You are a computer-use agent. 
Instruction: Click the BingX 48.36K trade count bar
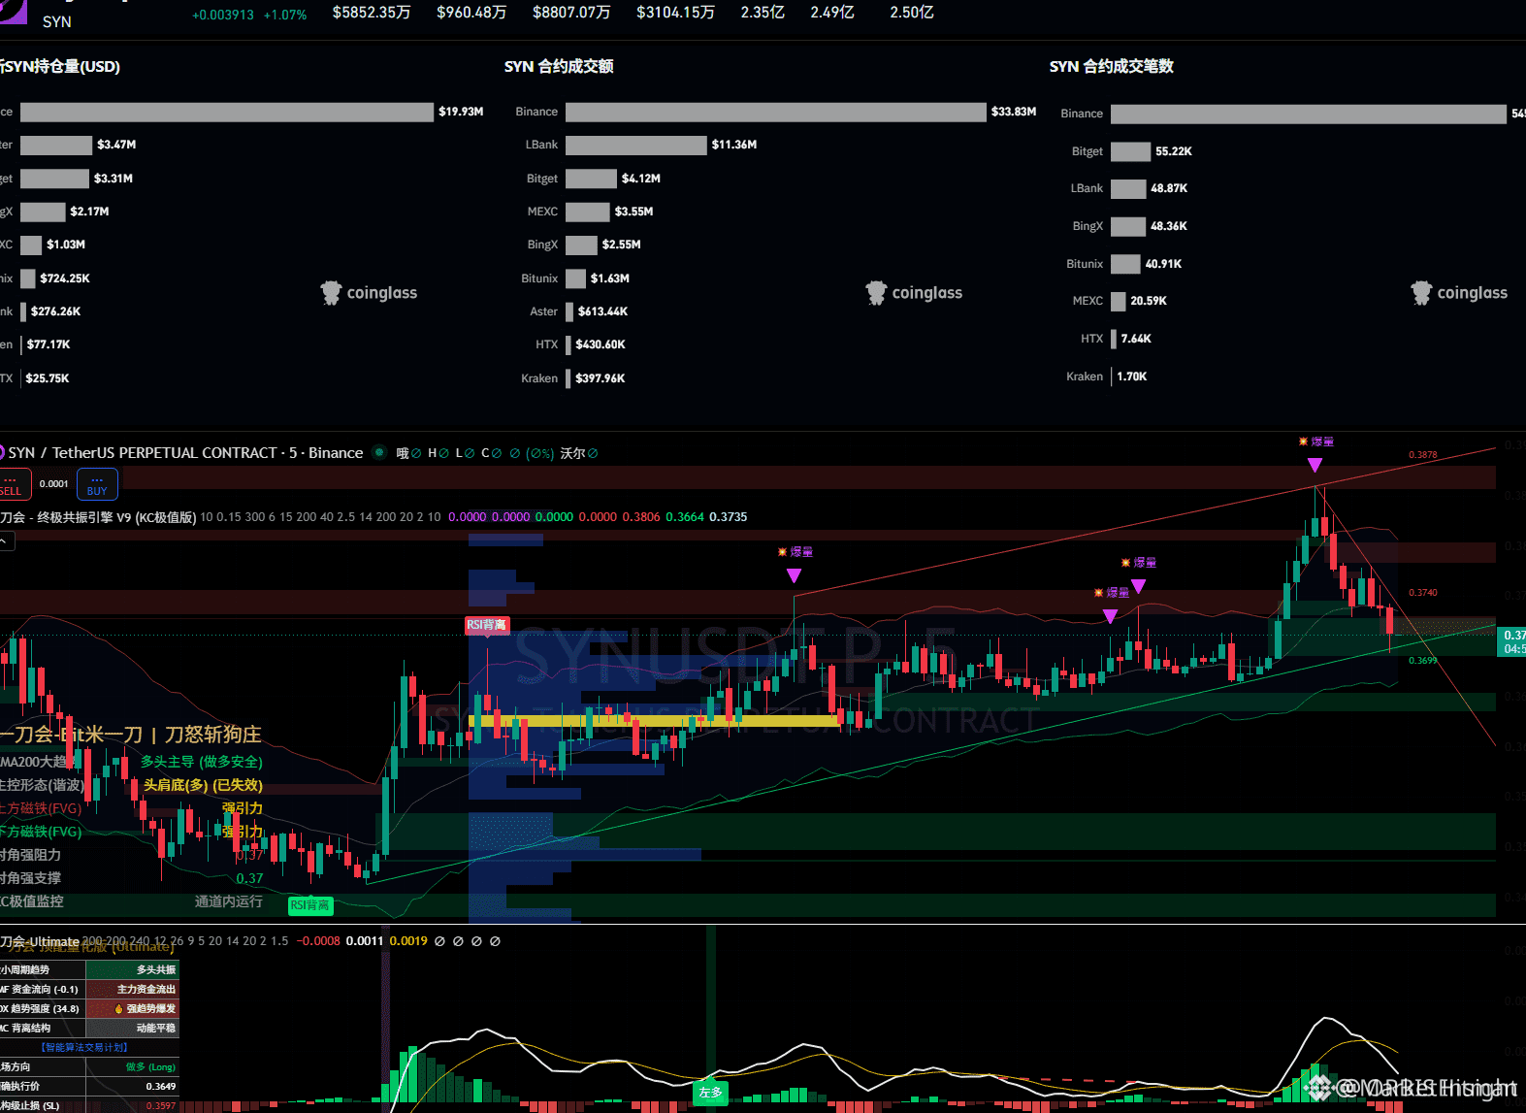[1128, 226]
